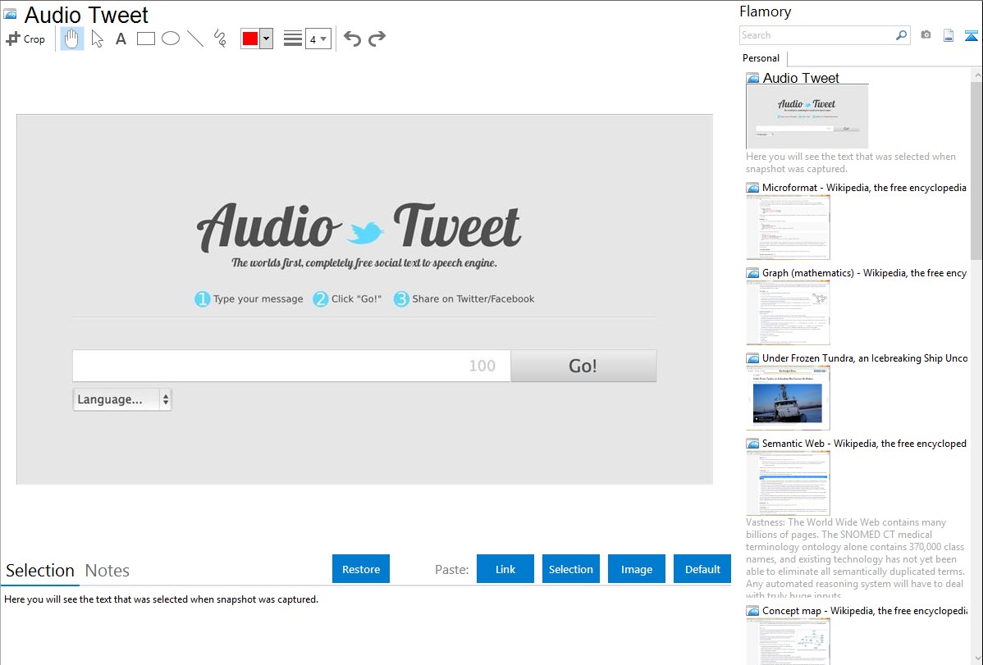Image resolution: width=983 pixels, height=665 pixels.
Task: Redo the last annotation
Action: pyautogui.click(x=377, y=39)
